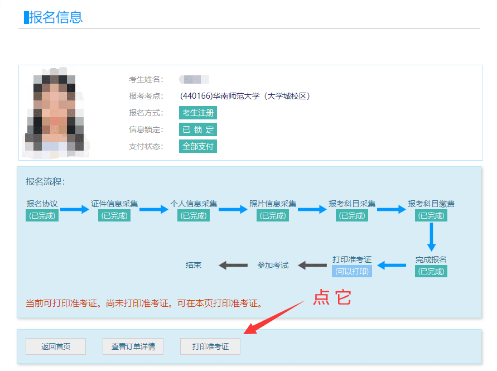This screenshot has height=371, width=497.
Task: Click the 结束 end node in flowchart
Action: tap(194, 266)
